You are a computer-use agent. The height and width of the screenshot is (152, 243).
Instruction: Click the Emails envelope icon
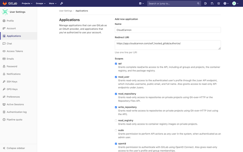pyautogui.click(x=4, y=59)
